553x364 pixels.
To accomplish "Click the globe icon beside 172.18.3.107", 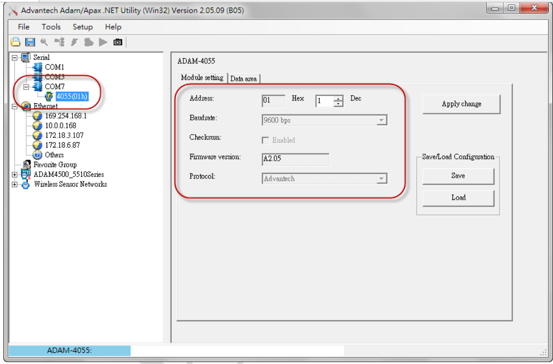I will pyautogui.click(x=37, y=135).
